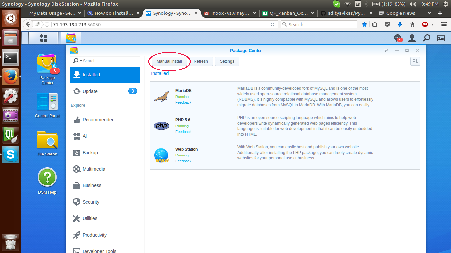
Task: Click the Web Station globe icon
Action: point(161,155)
